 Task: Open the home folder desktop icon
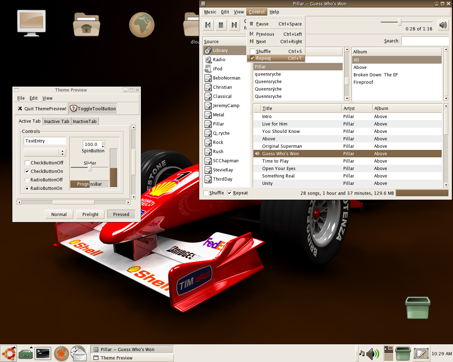[86, 24]
